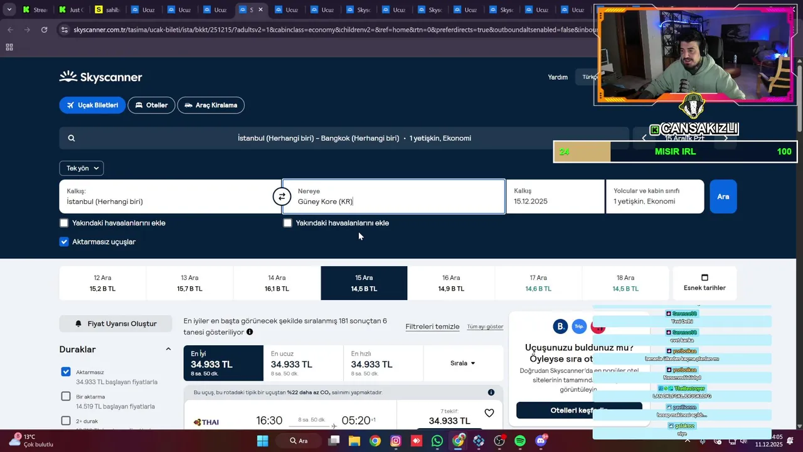Image resolution: width=803 pixels, height=452 pixels.
Task: Click the next day arrow in date navigator
Action: pyautogui.click(x=726, y=138)
